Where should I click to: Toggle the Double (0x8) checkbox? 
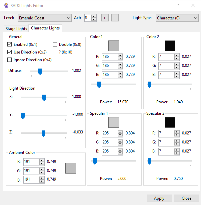pos(55,44)
